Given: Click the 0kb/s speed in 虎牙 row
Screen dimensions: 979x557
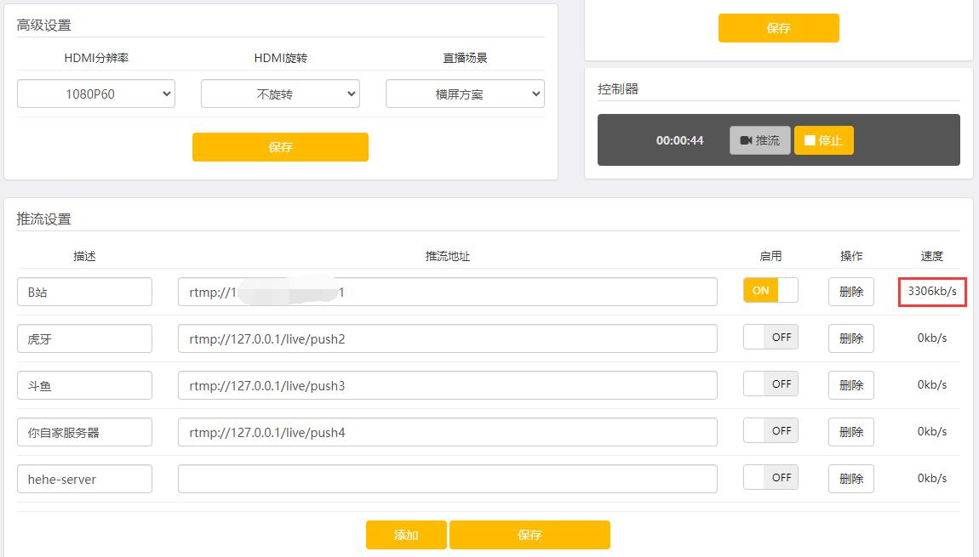Looking at the screenshot, I should 932,338.
